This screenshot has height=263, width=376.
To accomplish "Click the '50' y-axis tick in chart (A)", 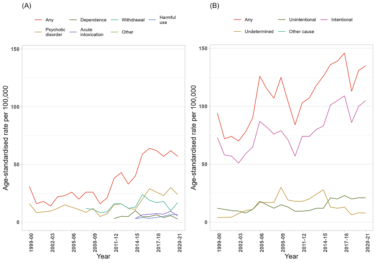I will coord(17,164).
